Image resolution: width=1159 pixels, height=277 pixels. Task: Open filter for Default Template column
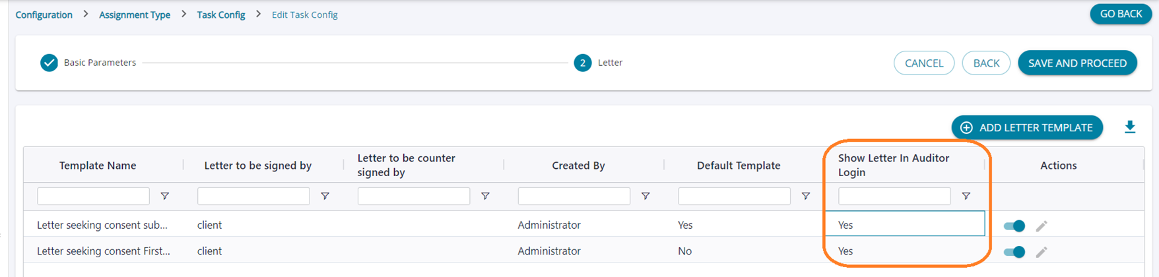805,196
